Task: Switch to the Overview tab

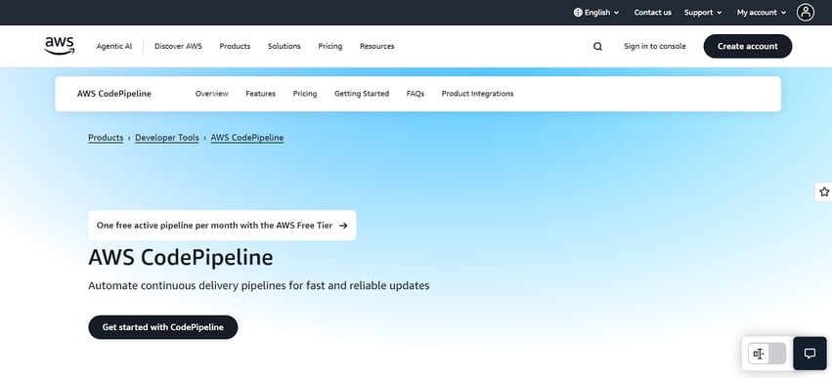Action: point(212,94)
